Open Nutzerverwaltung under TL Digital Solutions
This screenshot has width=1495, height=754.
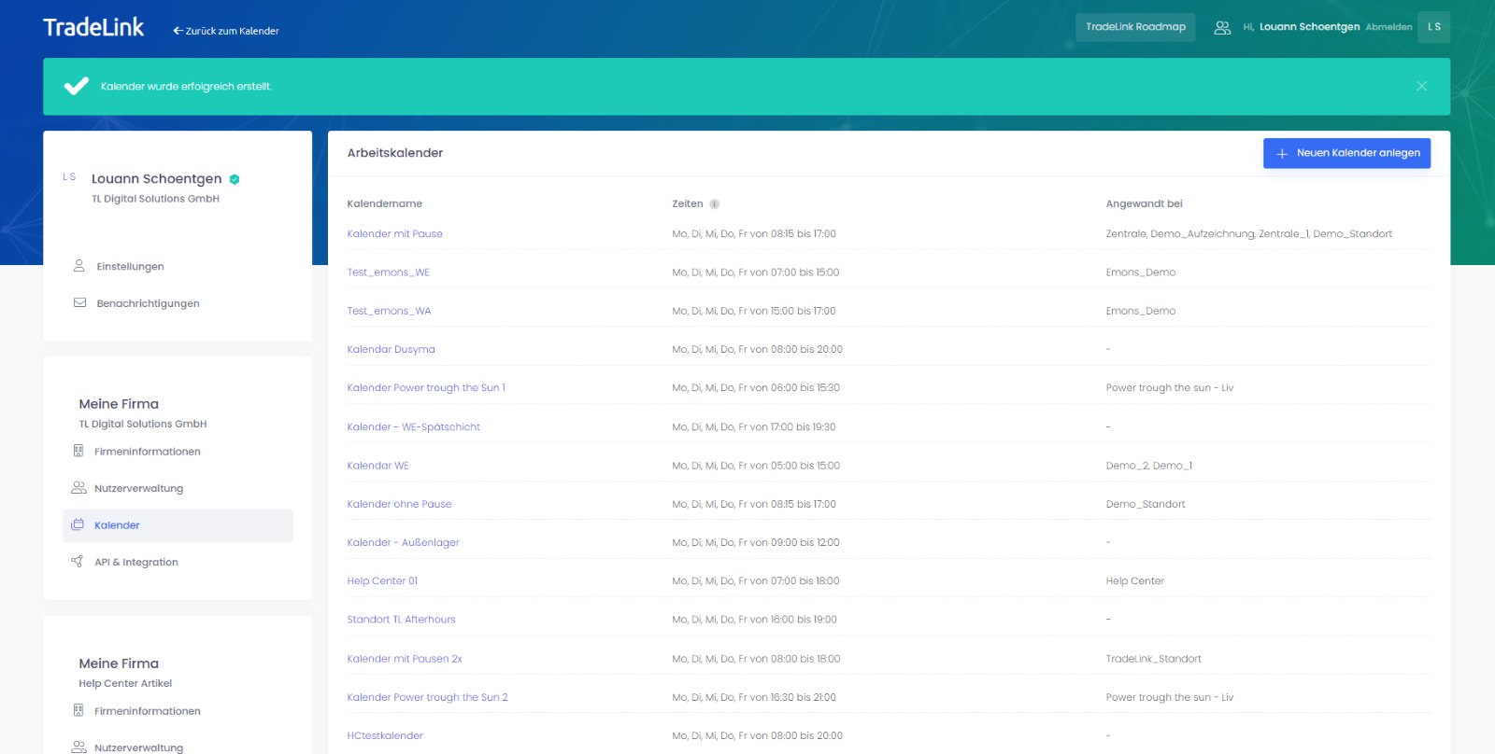click(x=138, y=488)
